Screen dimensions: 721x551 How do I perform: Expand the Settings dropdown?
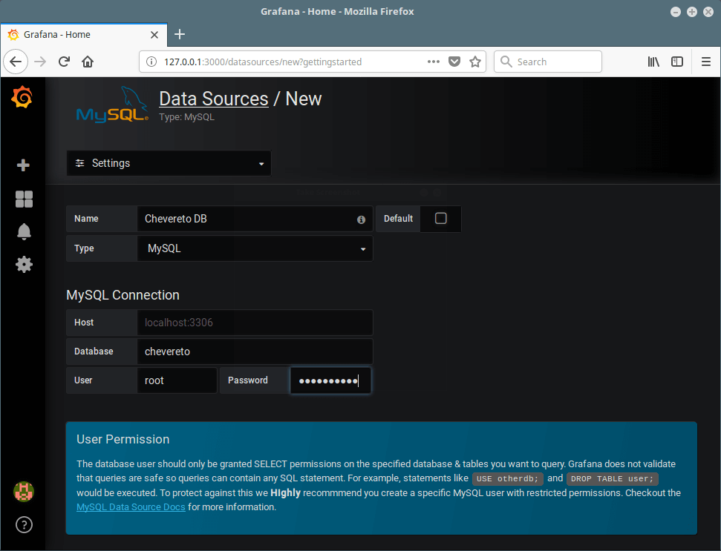pyautogui.click(x=169, y=163)
